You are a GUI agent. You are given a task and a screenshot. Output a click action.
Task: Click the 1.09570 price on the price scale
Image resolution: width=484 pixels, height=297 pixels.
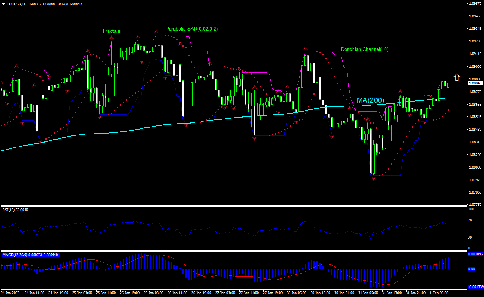pos(475,4)
